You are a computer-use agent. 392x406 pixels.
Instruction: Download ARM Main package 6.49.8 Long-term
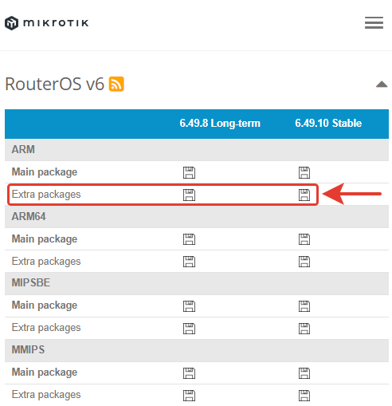tap(189, 172)
